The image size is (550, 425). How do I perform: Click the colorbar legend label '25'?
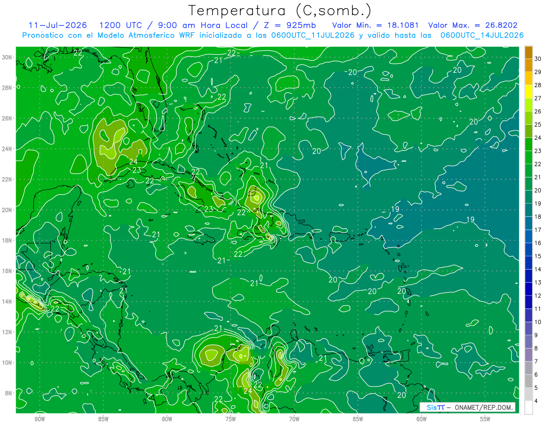[x=538, y=125]
